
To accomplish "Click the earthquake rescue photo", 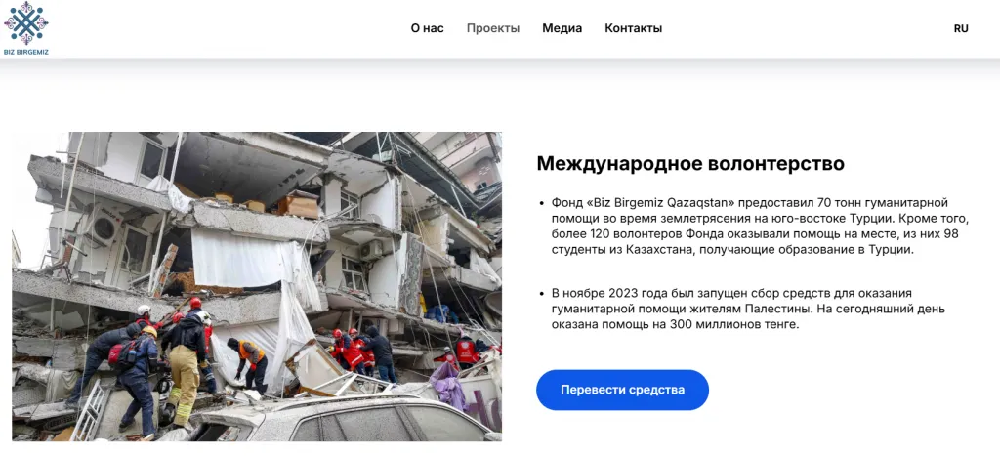I will click(x=257, y=286).
